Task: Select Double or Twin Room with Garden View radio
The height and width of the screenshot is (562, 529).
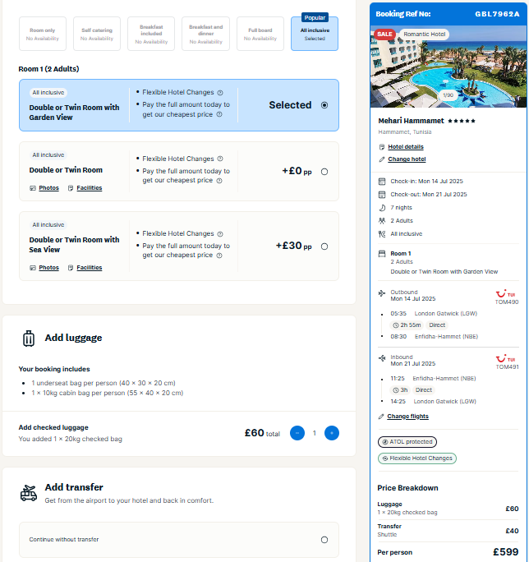Action: (x=324, y=105)
